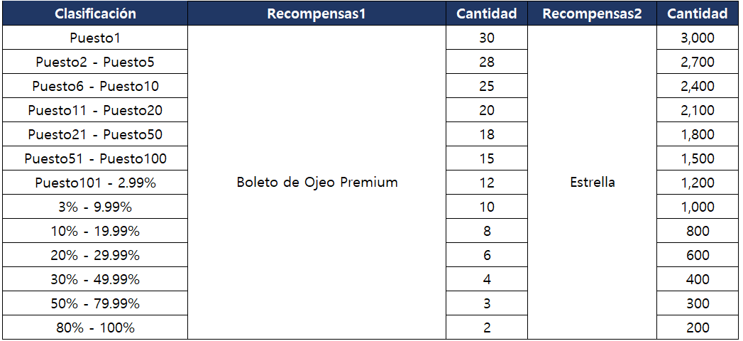Click the Puesto2 - Puesto5 cell

coord(95,62)
